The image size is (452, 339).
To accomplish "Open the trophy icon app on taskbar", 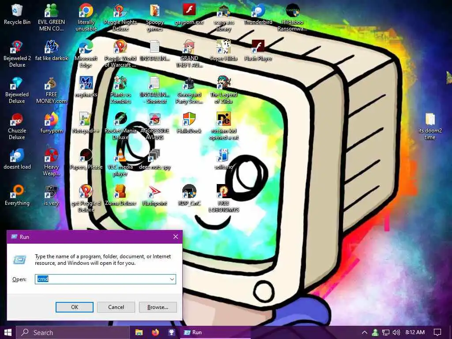I will point(172,332).
